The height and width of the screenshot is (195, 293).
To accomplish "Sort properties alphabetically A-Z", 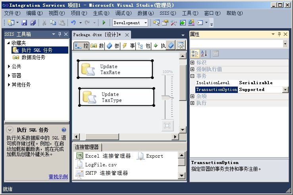I will point(204,54).
